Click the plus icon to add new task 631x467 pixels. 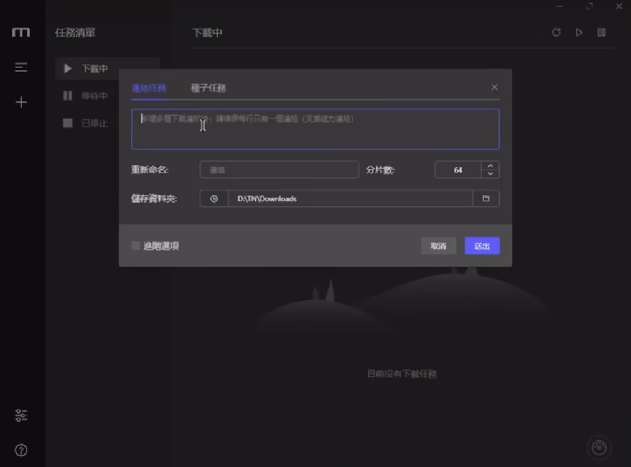[21, 101]
